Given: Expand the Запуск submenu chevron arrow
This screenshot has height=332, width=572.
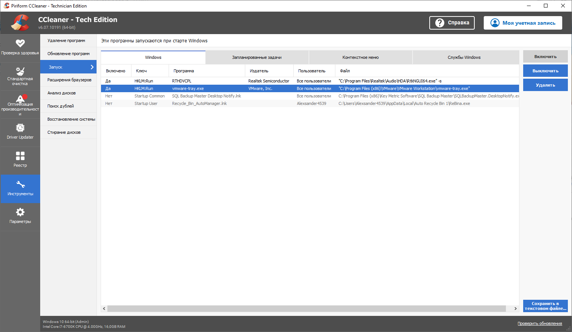Looking at the screenshot, I should [92, 67].
